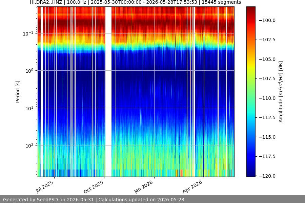The width and height of the screenshot is (305, 203).
Task: Click the -120.0 colorbar value
Action: [267, 176]
